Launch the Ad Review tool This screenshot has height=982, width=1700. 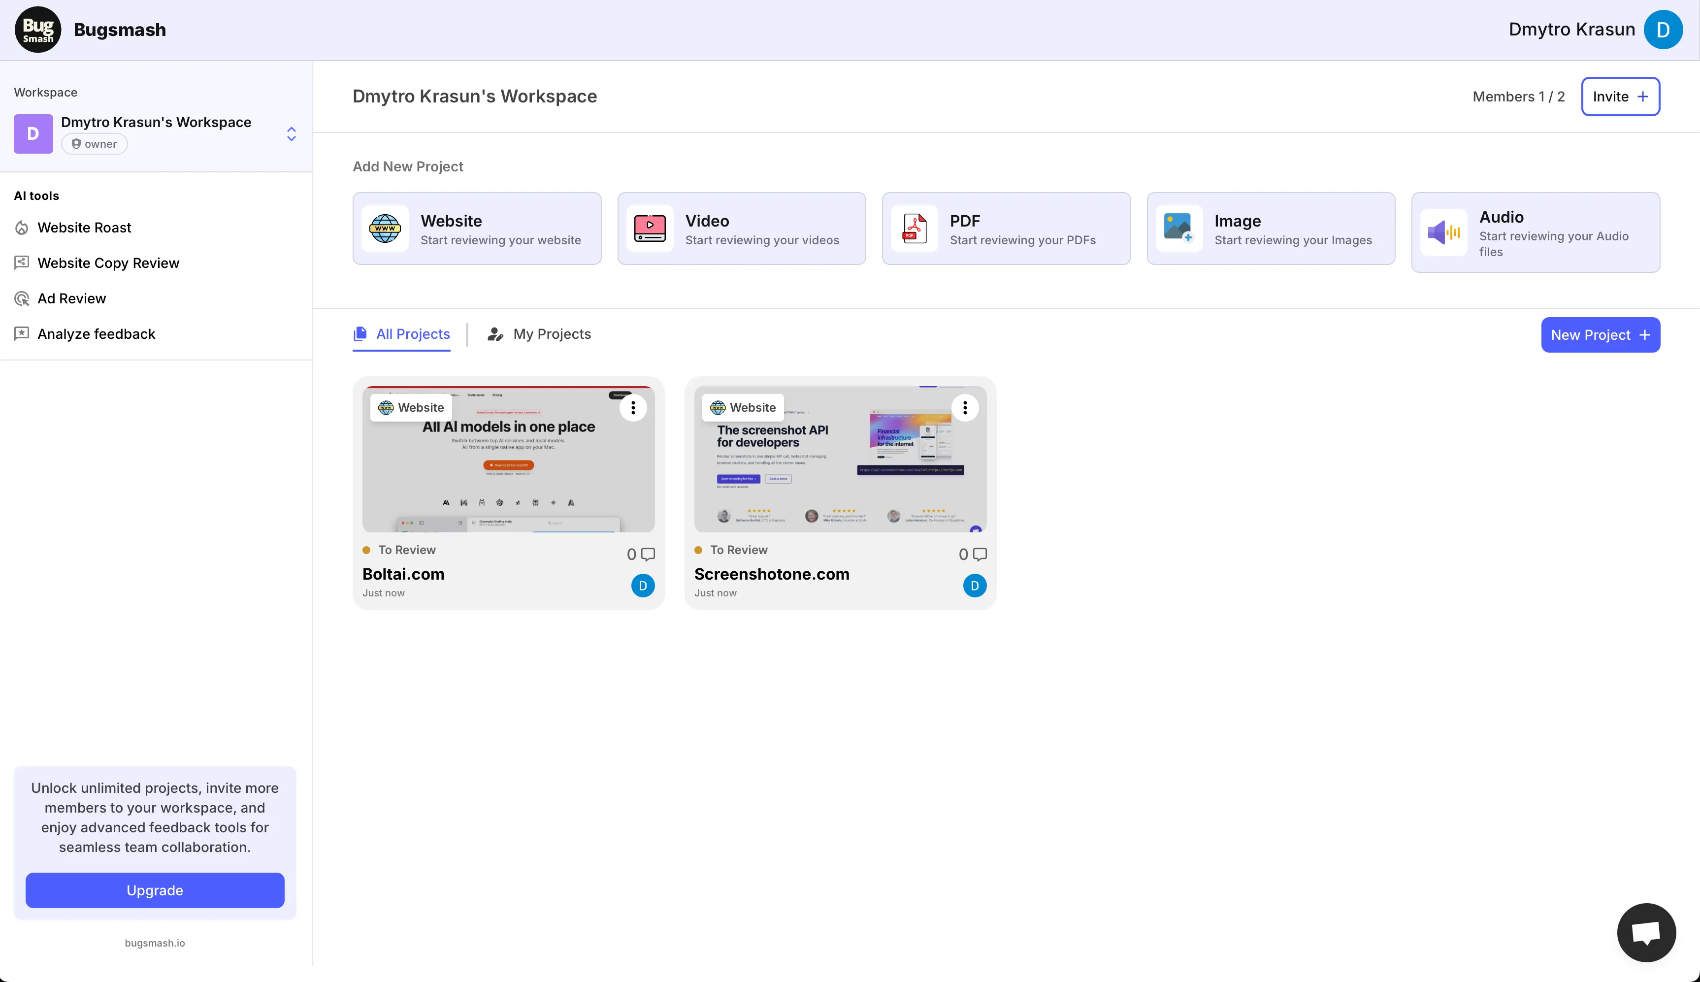tap(71, 298)
